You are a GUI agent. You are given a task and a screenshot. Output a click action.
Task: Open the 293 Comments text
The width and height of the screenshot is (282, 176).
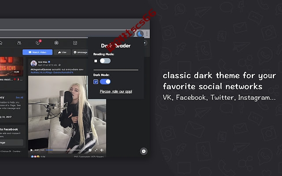pyautogui.click(x=81, y=157)
